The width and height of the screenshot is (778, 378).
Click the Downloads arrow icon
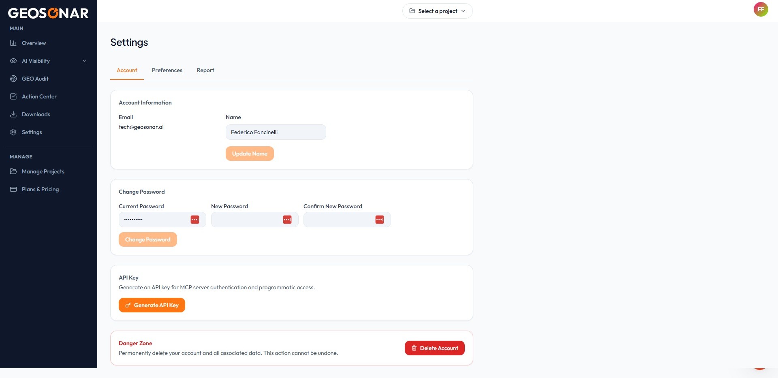[13, 114]
